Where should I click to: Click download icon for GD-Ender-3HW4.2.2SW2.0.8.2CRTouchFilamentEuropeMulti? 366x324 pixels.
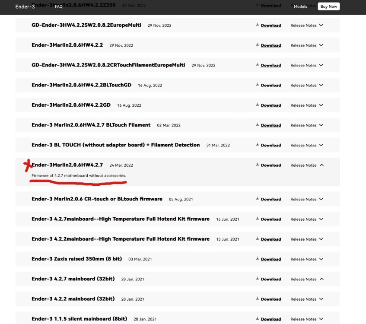click(x=258, y=65)
